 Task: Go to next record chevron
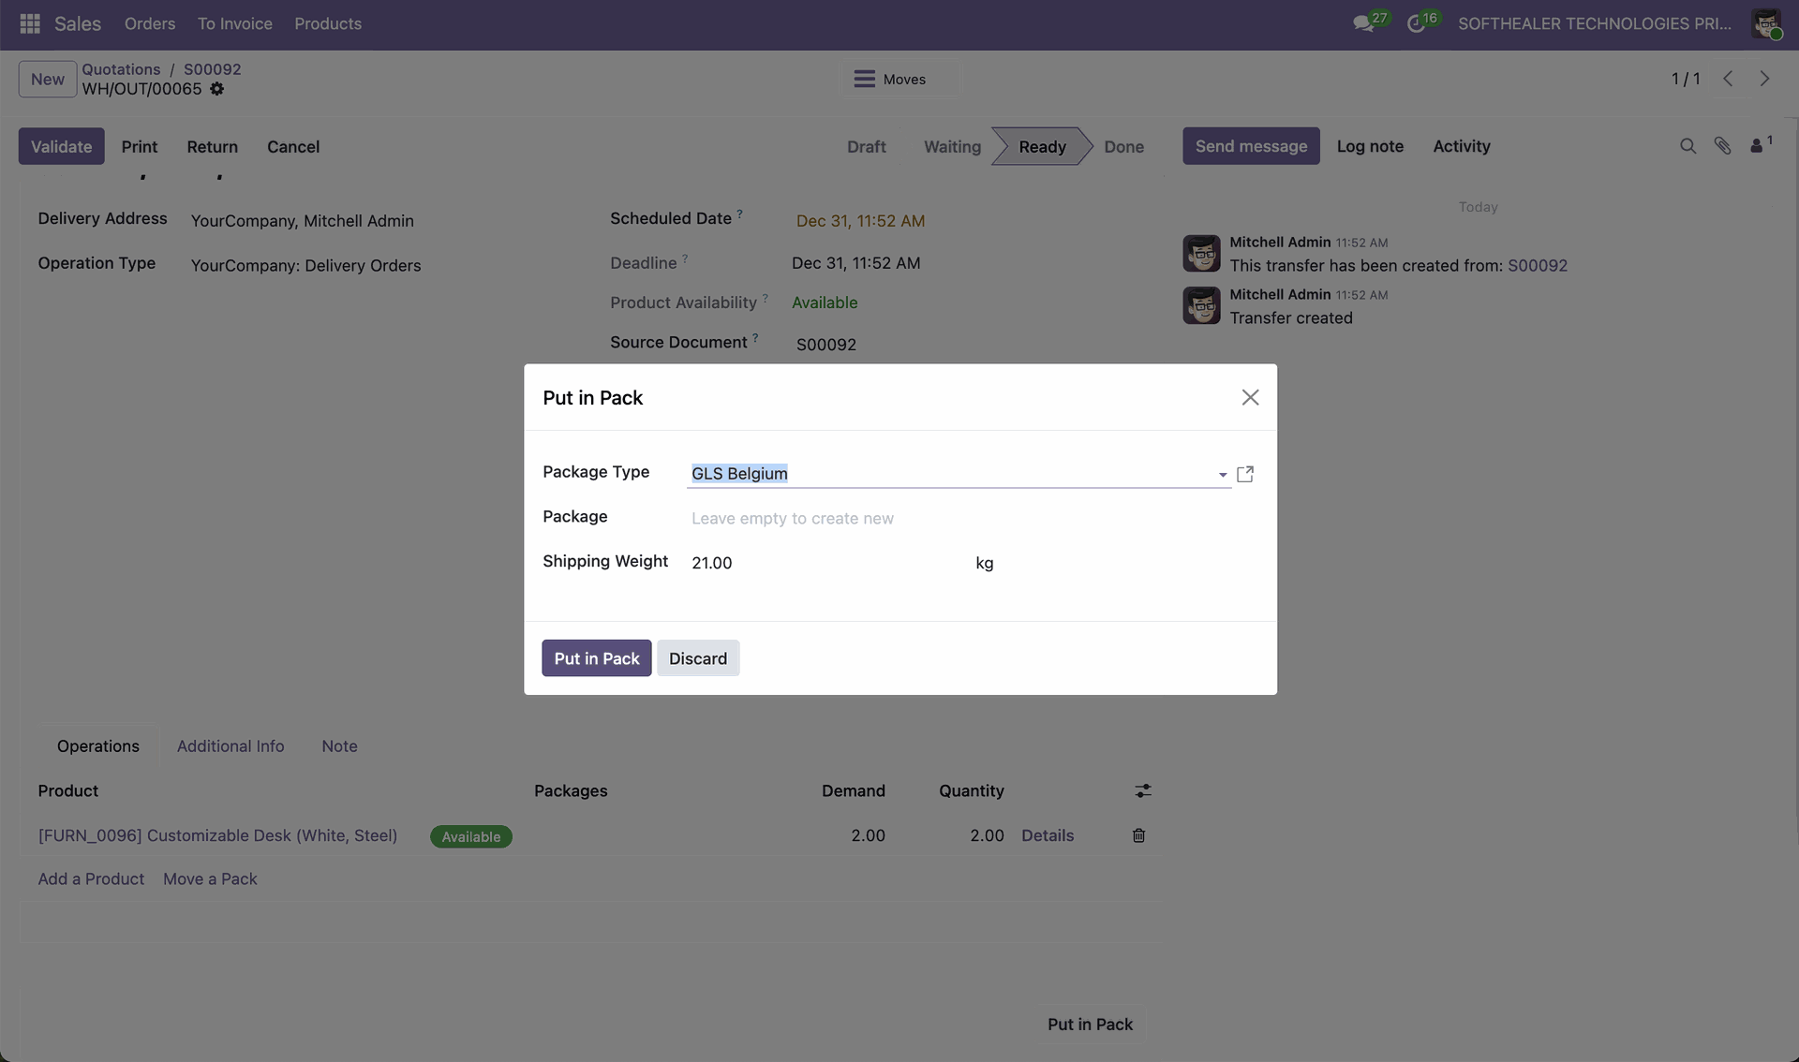(x=1764, y=79)
